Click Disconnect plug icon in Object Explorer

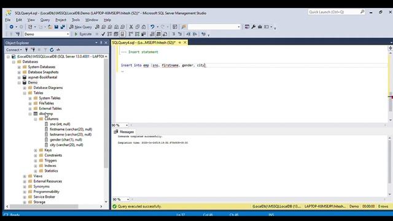coord(33,50)
